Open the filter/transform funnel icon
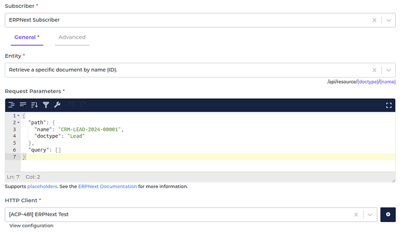The height and width of the screenshot is (232, 404). [x=46, y=105]
